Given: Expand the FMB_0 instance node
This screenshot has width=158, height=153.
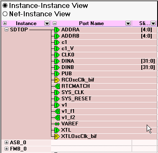Looking at the screenshot, I should tap(6, 149).
